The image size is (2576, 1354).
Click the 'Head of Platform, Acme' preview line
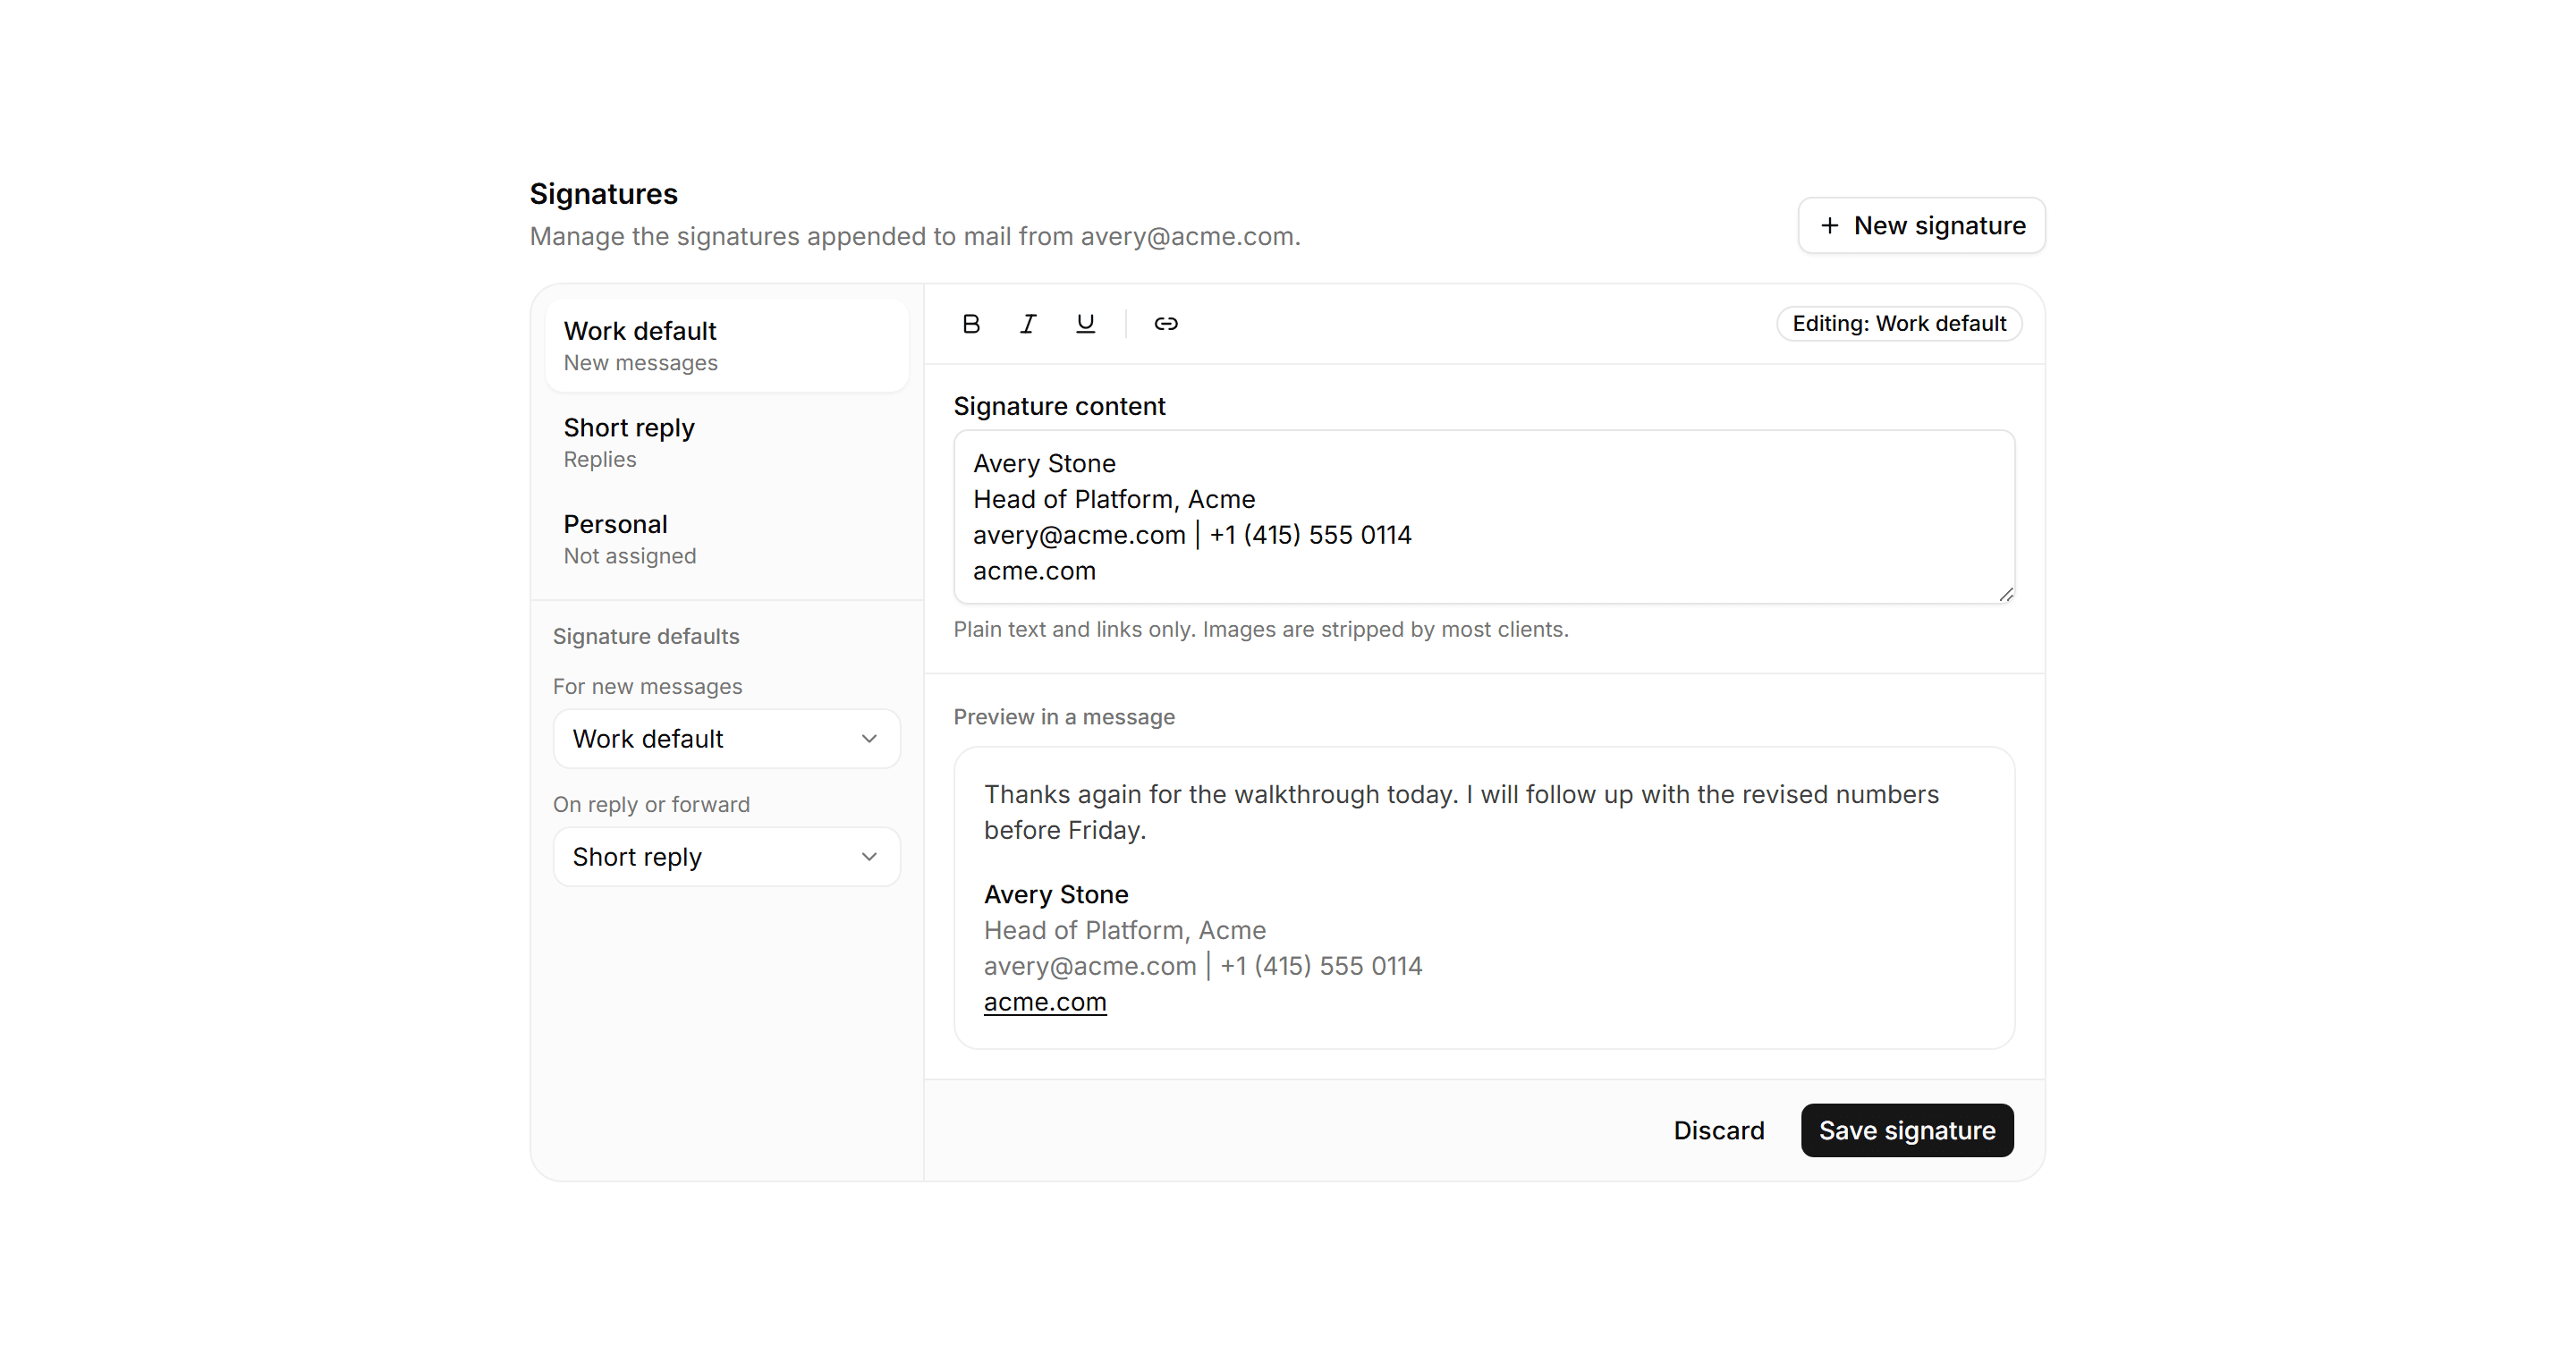pos(1125,931)
